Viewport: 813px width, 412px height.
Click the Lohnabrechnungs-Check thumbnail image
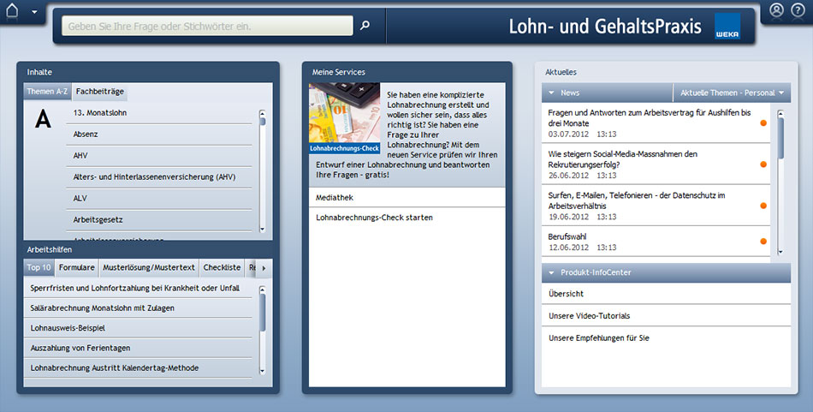(344, 118)
